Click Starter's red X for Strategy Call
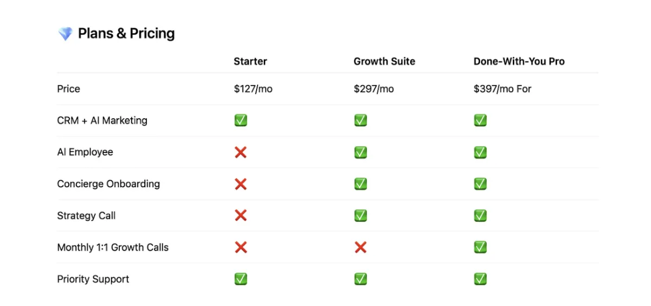This screenshot has height=306, width=651. (x=240, y=216)
